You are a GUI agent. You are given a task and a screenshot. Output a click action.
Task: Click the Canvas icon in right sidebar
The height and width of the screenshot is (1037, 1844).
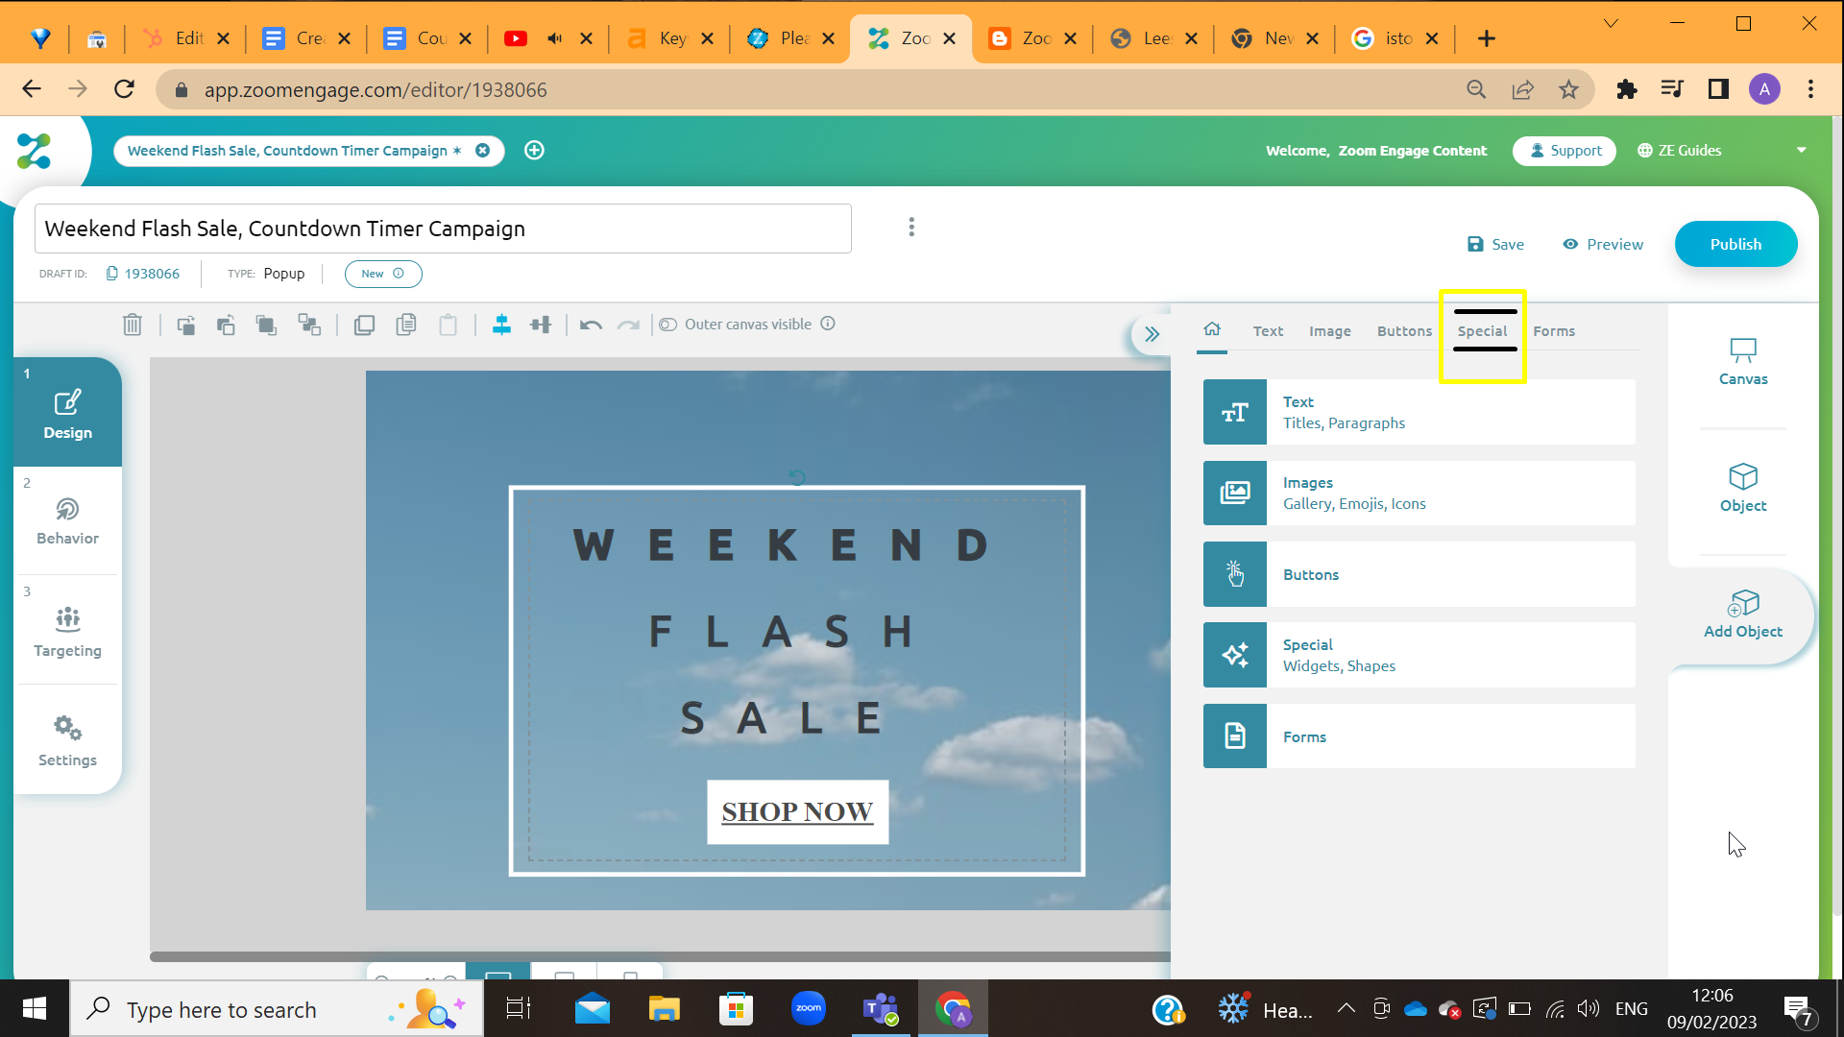[x=1742, y=361]
